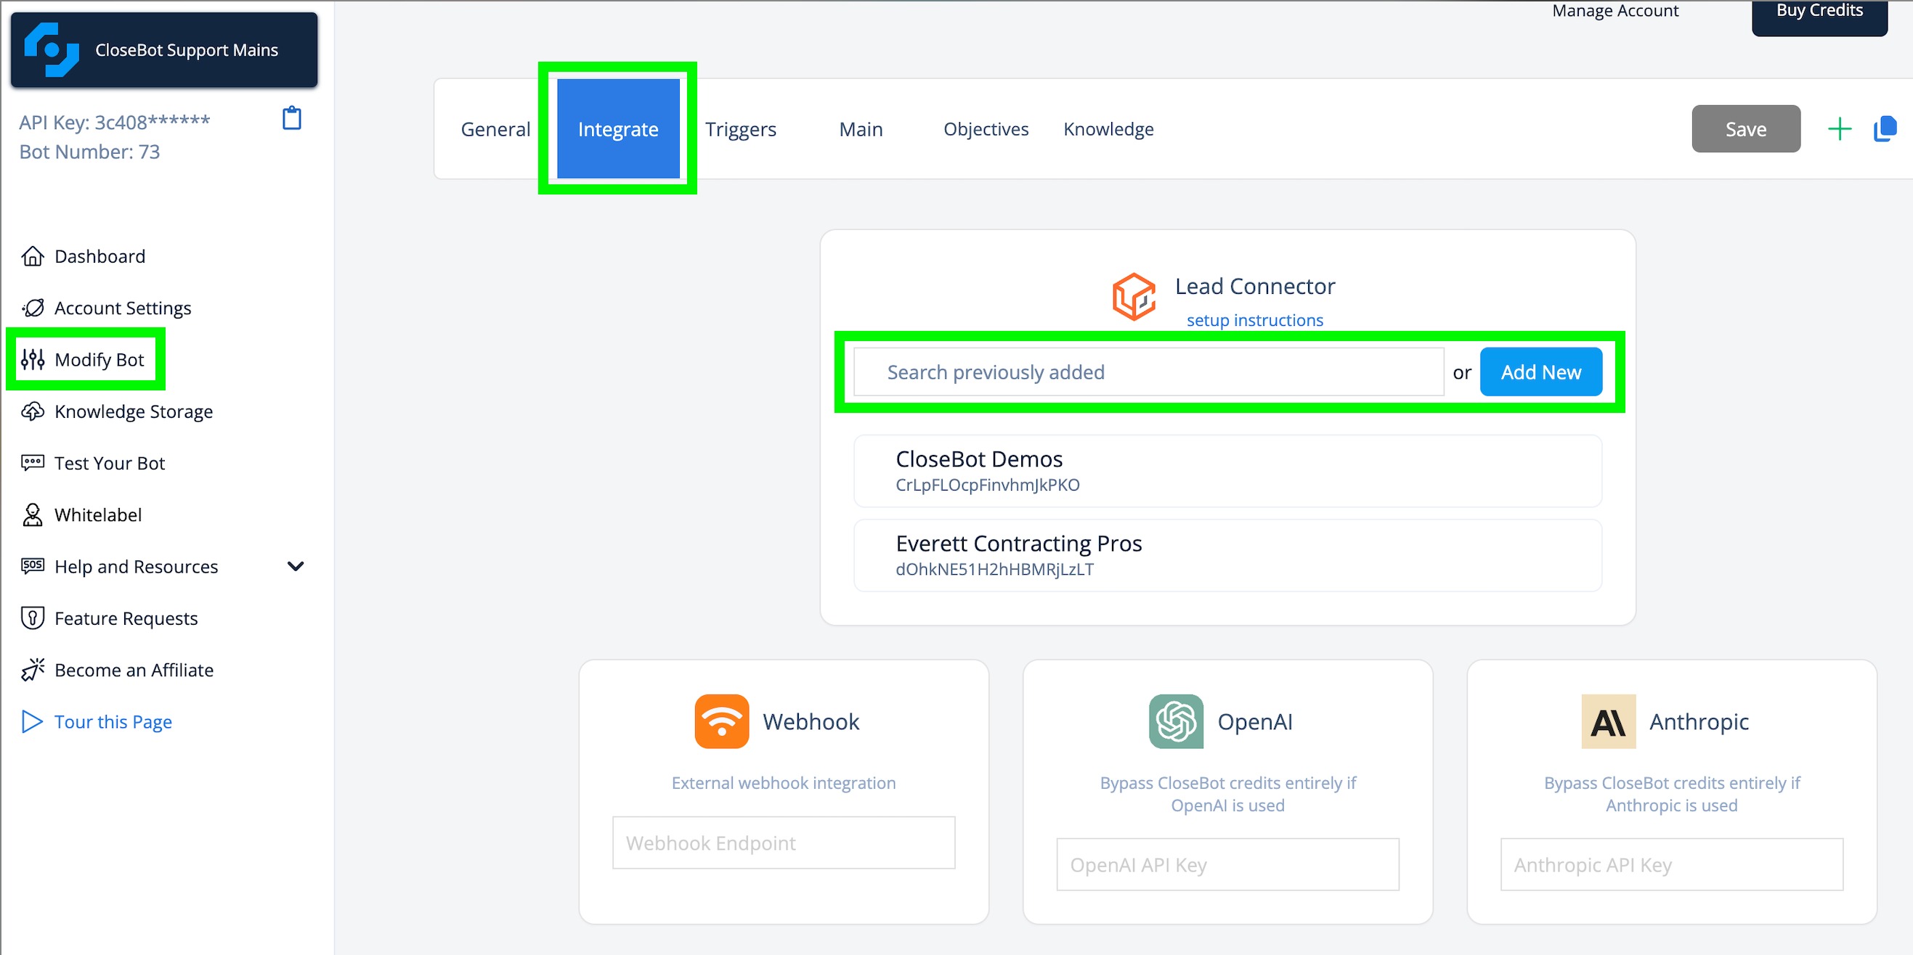Focus the Search previously added field

(x=1148, y=372)
